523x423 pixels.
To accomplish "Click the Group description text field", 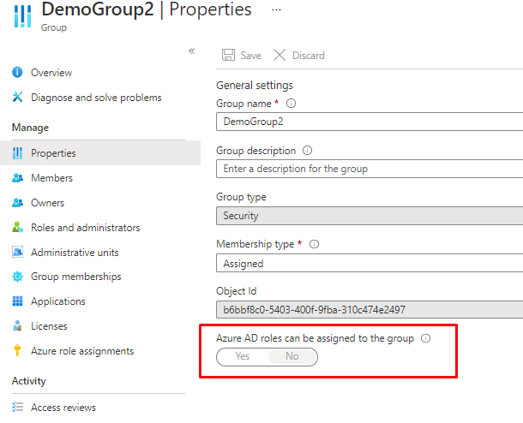I will (x=369, y=169).
